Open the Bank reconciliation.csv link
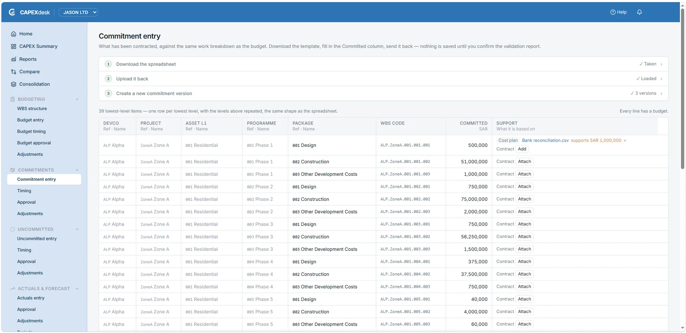The width and height of the screenshot is (686, 333). tap(545, 140)
